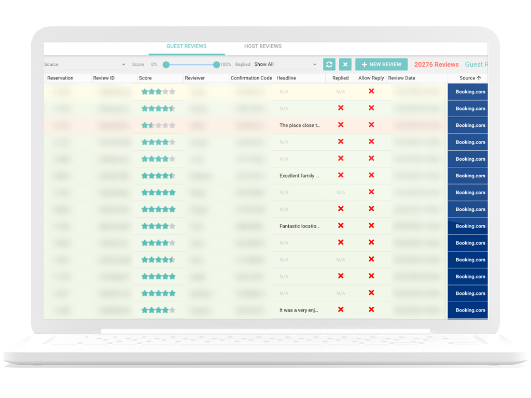Sort by the Review Date column header
The height and width of the screenshot is (398, 531).
coord(402,78)
